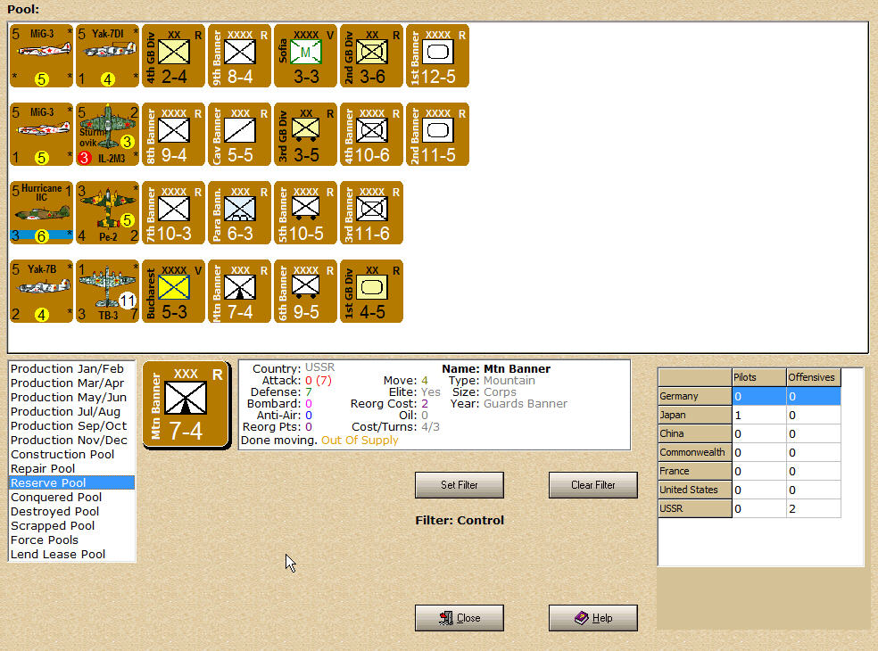Click the Commonwealth row header

(x=695, y=452)
